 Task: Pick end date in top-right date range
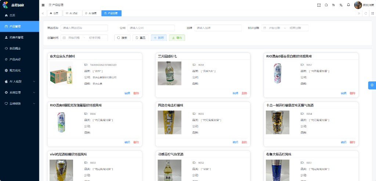295,28
